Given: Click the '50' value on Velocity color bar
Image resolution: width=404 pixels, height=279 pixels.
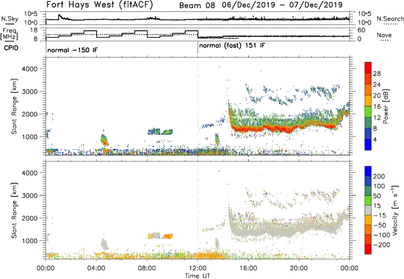Looking at the screenshot, I should click(377, 196).
